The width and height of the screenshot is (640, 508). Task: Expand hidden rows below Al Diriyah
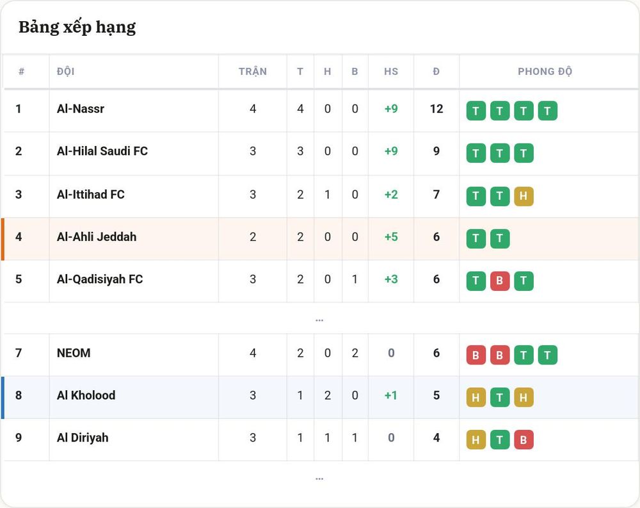click(319, 479)
